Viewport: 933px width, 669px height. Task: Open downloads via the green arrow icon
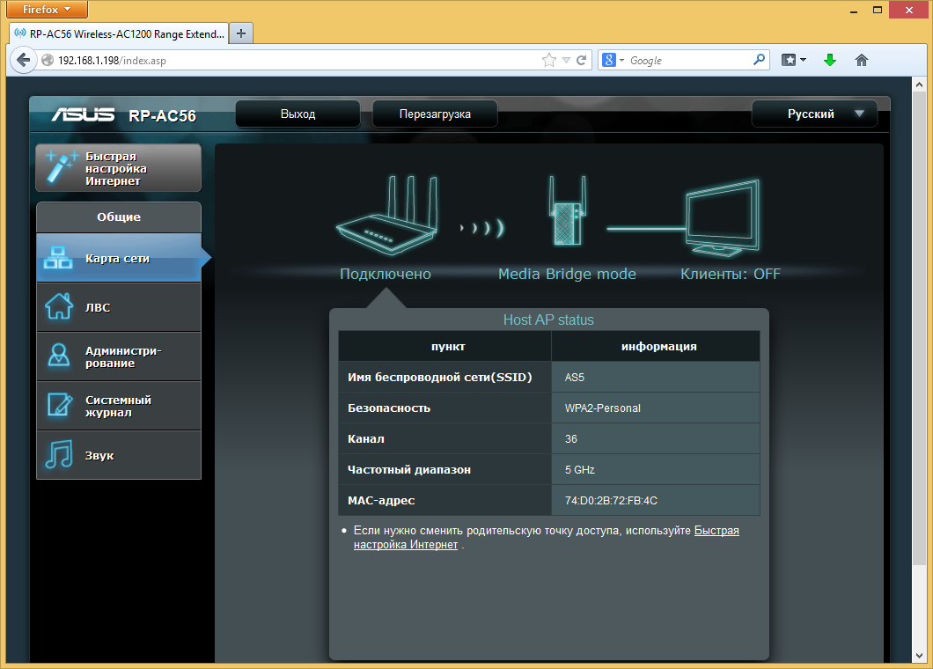829,60
